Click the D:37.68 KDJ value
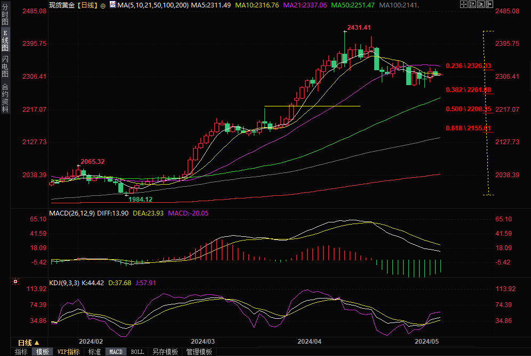This screenshot has height=356, width=531. coord(119,283)
